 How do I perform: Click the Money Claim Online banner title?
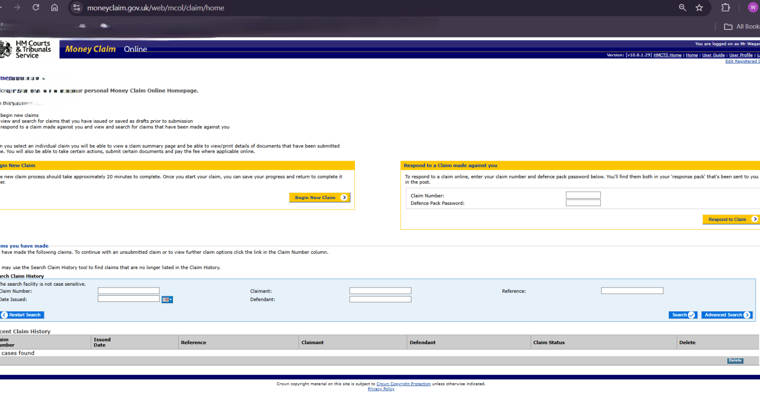pos(106,49)
